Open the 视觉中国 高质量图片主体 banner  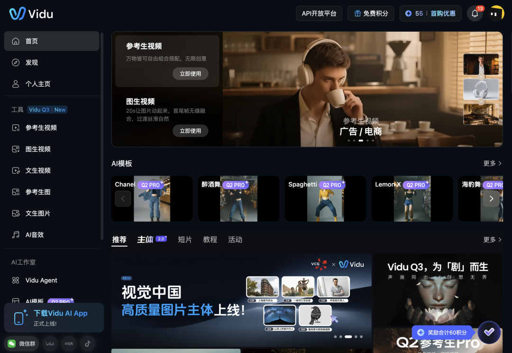(x=241, y=300)
